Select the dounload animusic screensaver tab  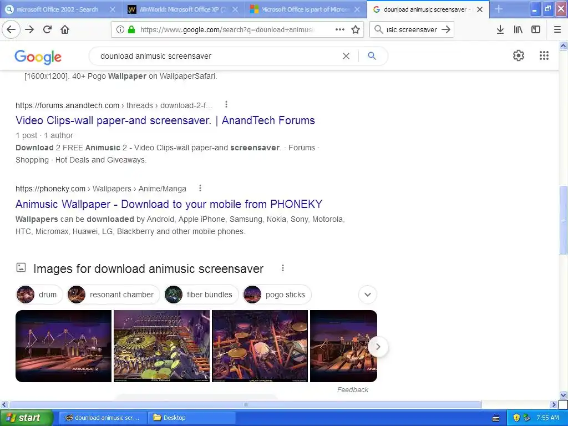tap(428, 9)
